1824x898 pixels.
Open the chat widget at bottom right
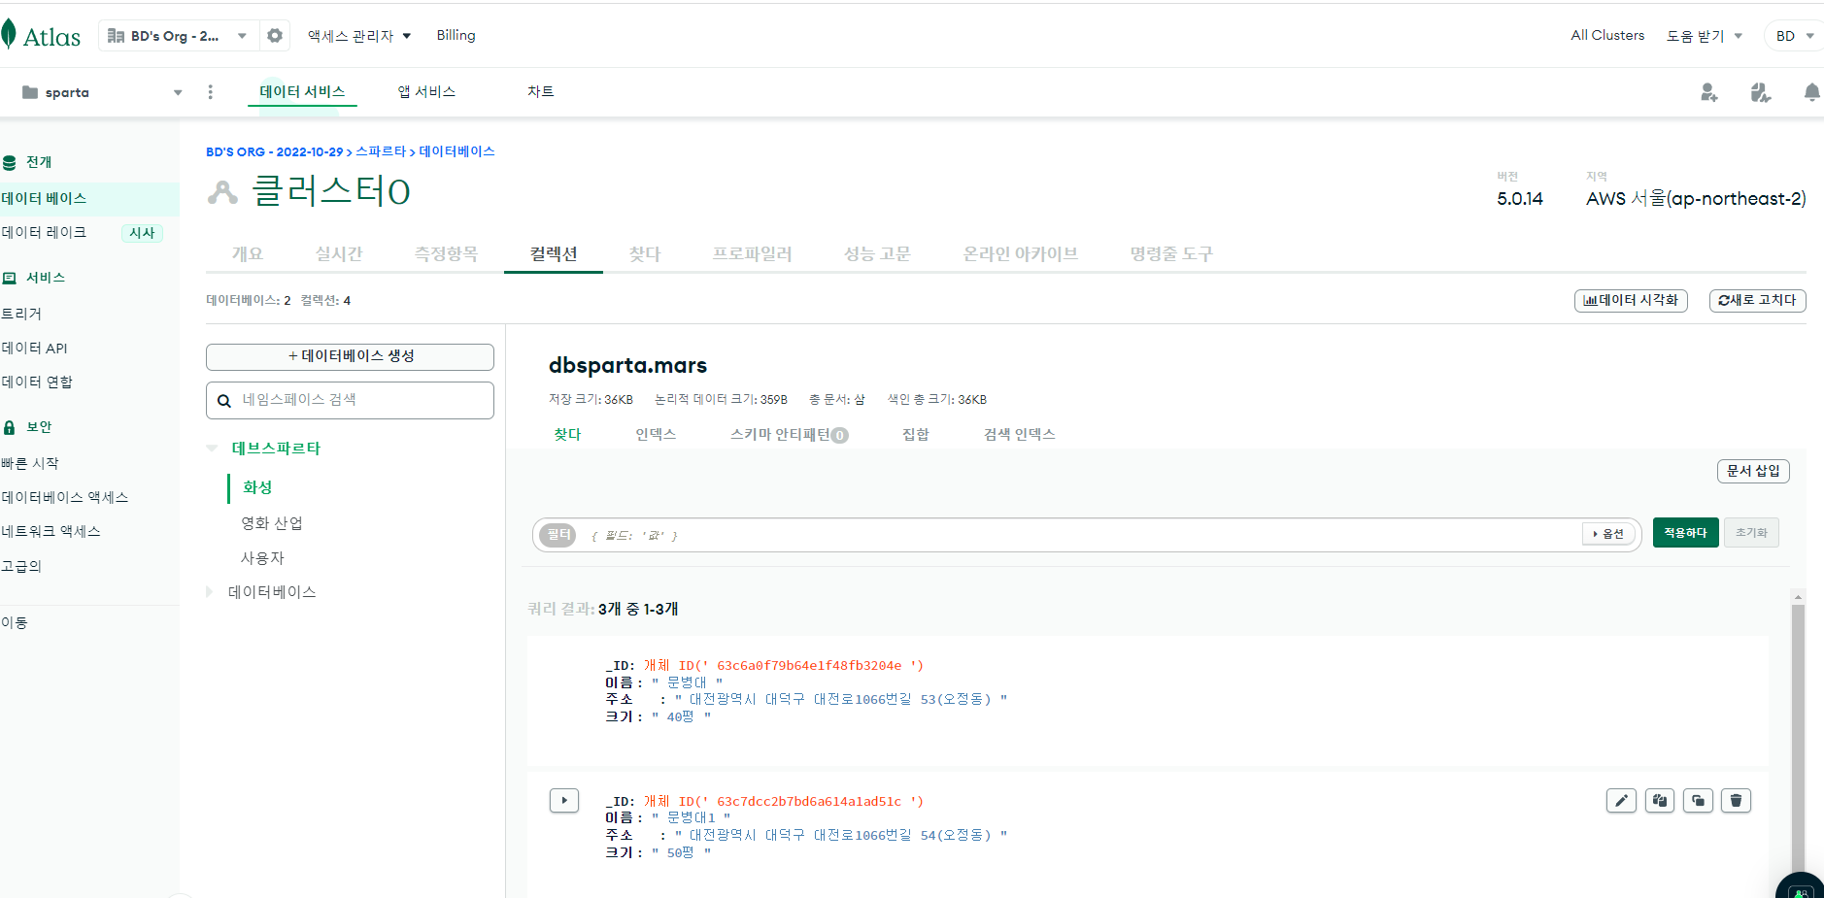pyautogui.click(x=1802, y=888)
